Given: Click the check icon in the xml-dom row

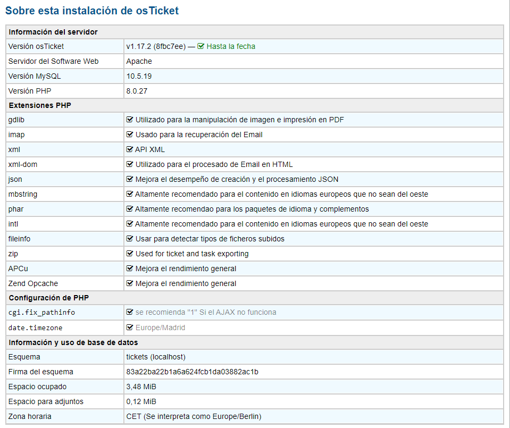Looking at the screenshot, I should [130, 164].
